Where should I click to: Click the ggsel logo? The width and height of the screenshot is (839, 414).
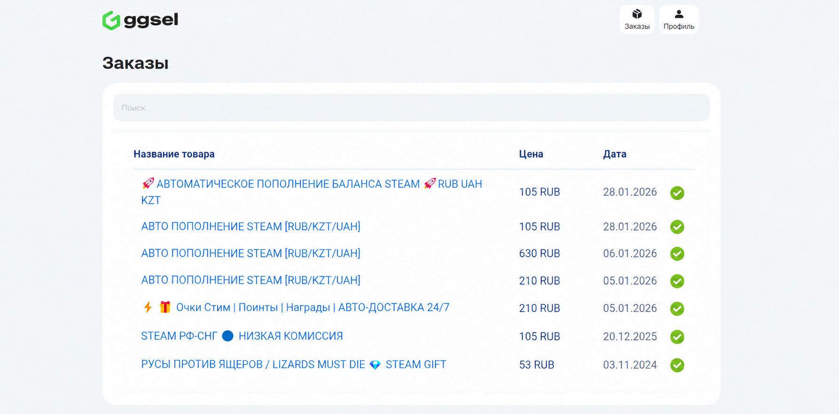140,20
